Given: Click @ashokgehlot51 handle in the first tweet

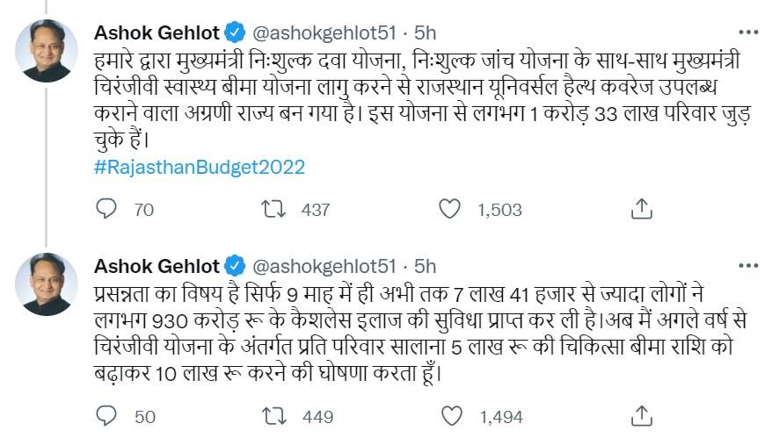Looking at the screenshot, I should tap(324, 33).
